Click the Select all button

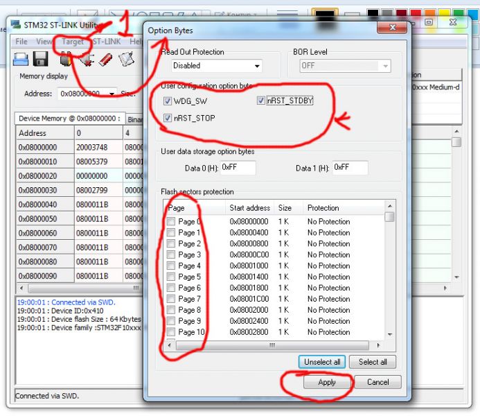coord(373,362)
